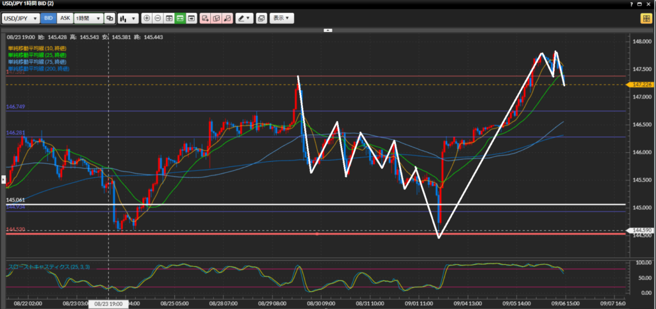The height and width of the screenshot is (309, 656).
Task: Open the 表示 menu
Action: coord(282,19)
